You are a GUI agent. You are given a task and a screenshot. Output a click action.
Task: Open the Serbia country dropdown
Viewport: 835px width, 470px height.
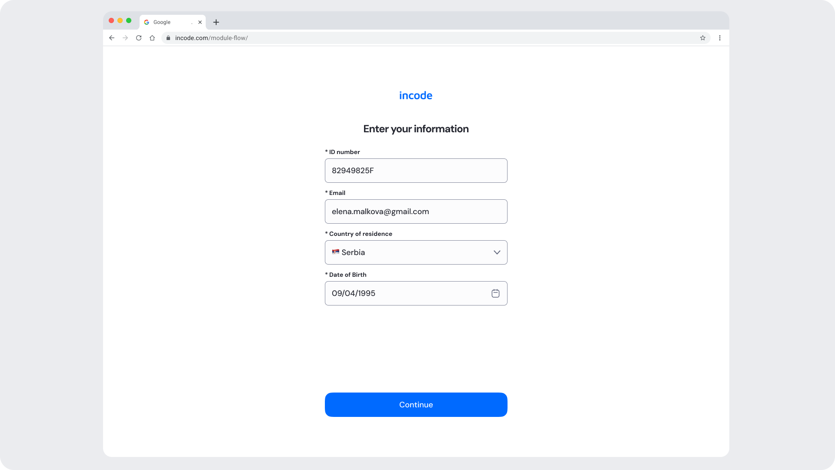416,252
